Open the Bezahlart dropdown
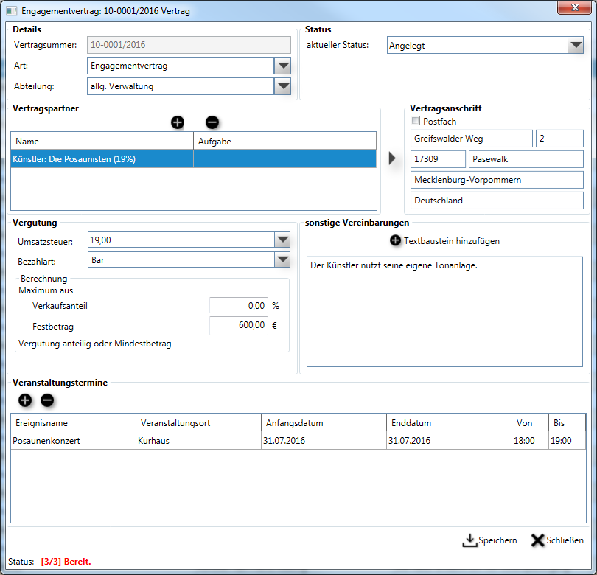The image size is (597, 575). click(x=282, y=259)
